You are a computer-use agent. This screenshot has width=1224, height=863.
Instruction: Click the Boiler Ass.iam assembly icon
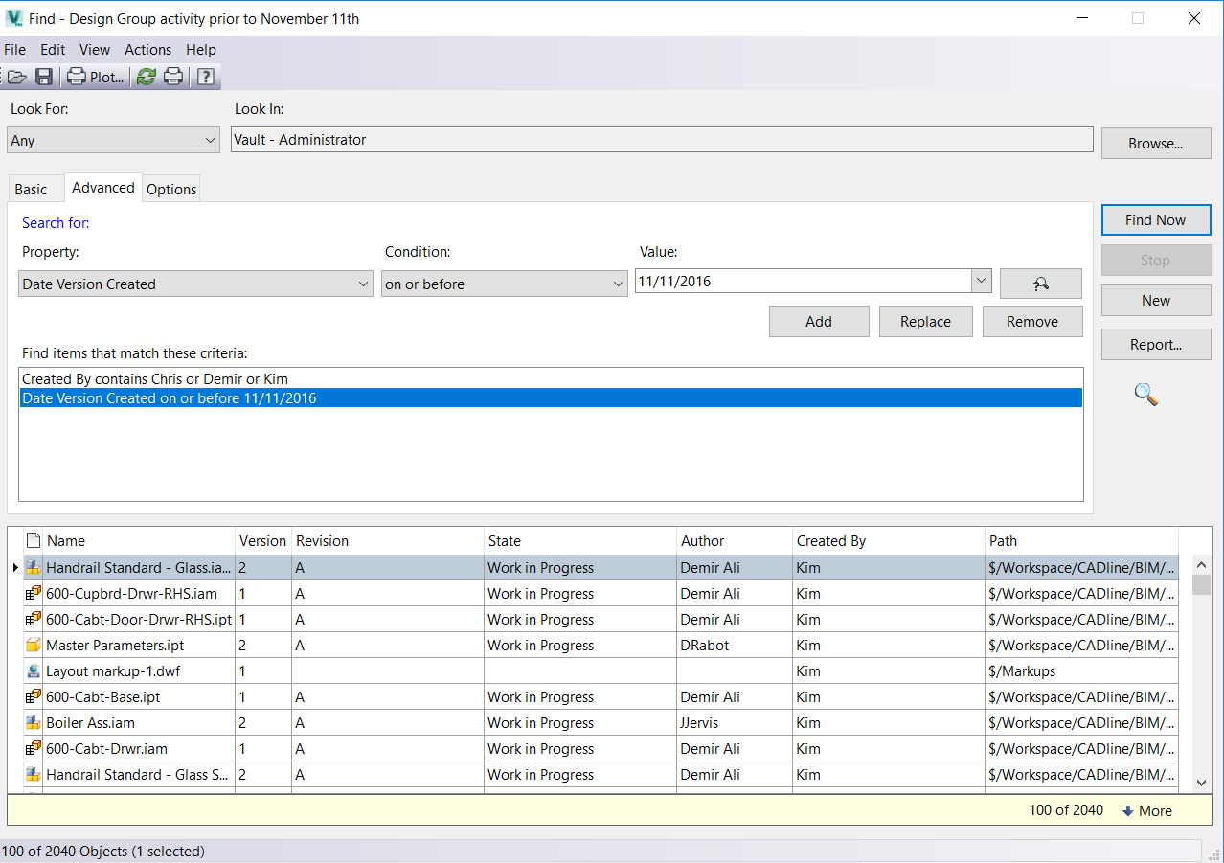33,722
